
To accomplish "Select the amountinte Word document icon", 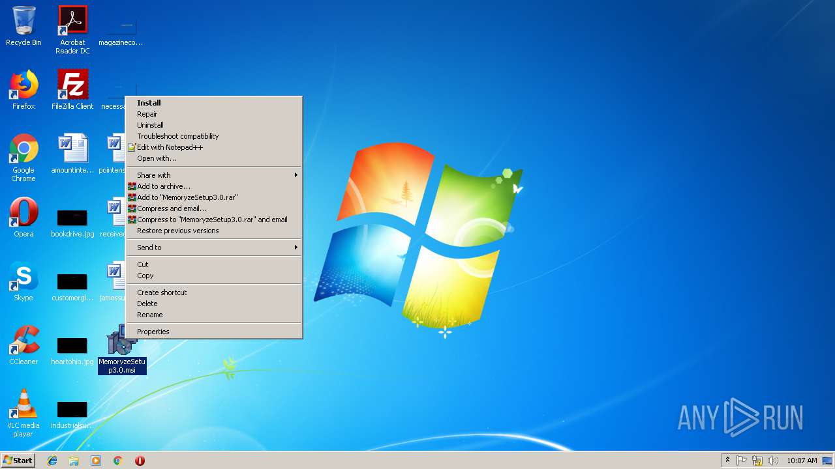I will point(72,154).
